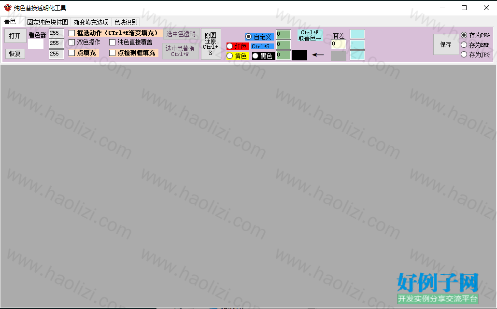497x309 pixels.
Task: Click the app icon in title bar
Action: tap(8, 8)
